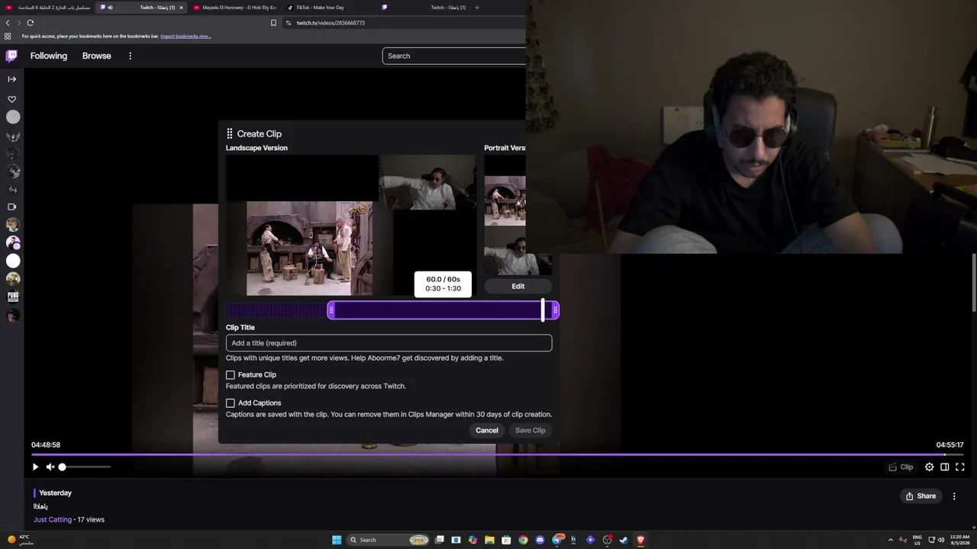Click the landscape version clip preview
Screen dimensions: 977x549
click(x=351, y=226)
